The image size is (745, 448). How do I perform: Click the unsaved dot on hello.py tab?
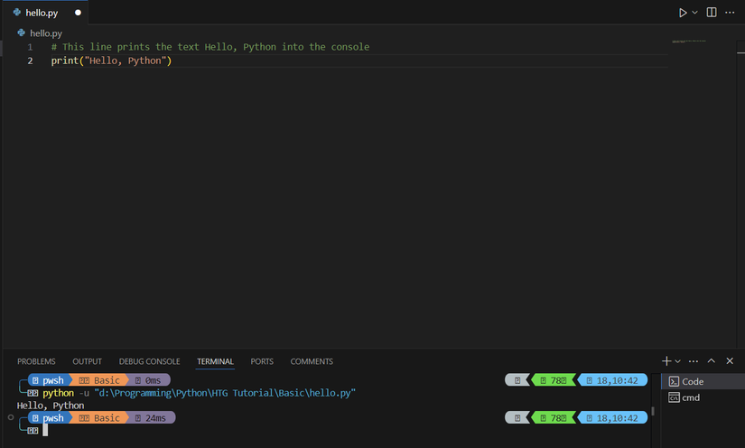[x=78, y=14]
